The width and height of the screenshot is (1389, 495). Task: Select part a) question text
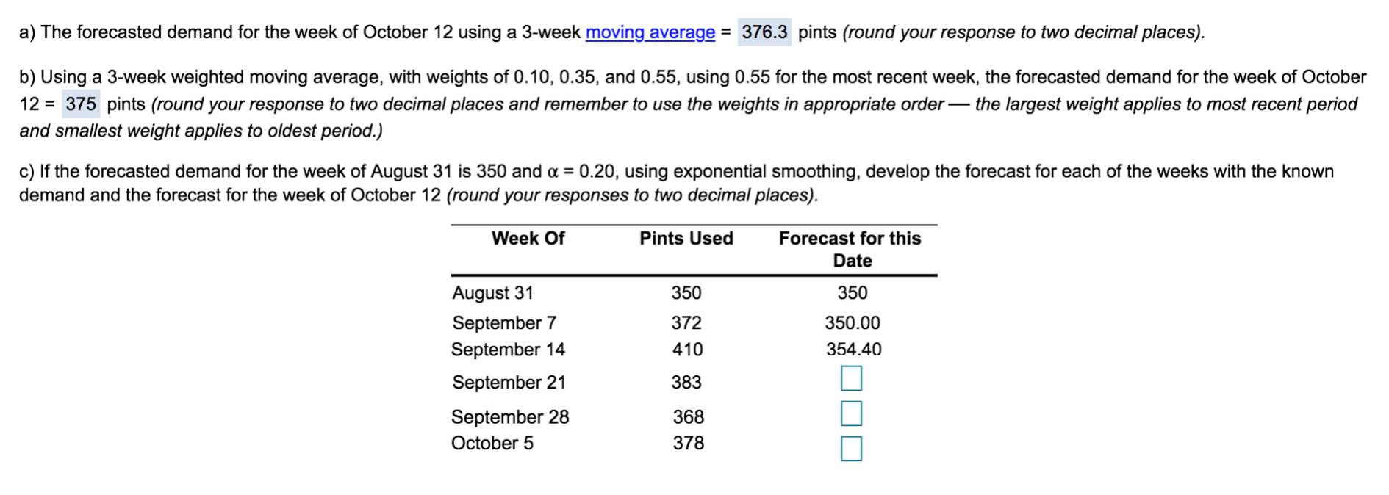tap(294, 32)
